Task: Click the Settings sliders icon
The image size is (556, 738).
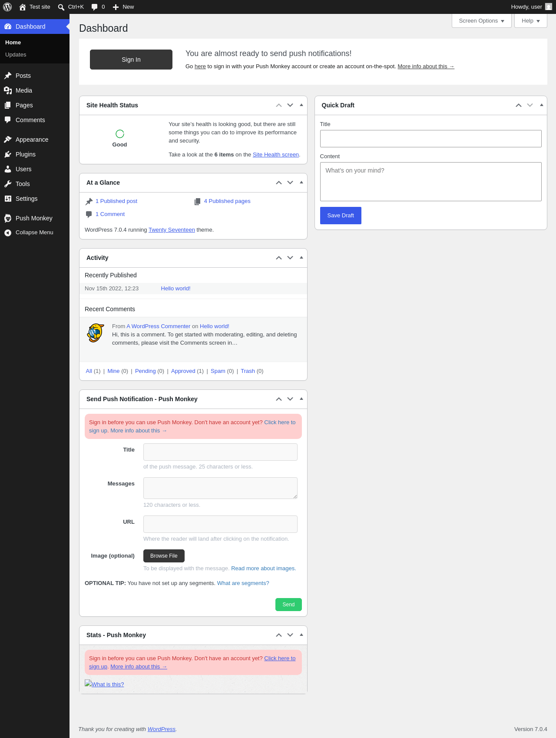Action: point(8,199)
